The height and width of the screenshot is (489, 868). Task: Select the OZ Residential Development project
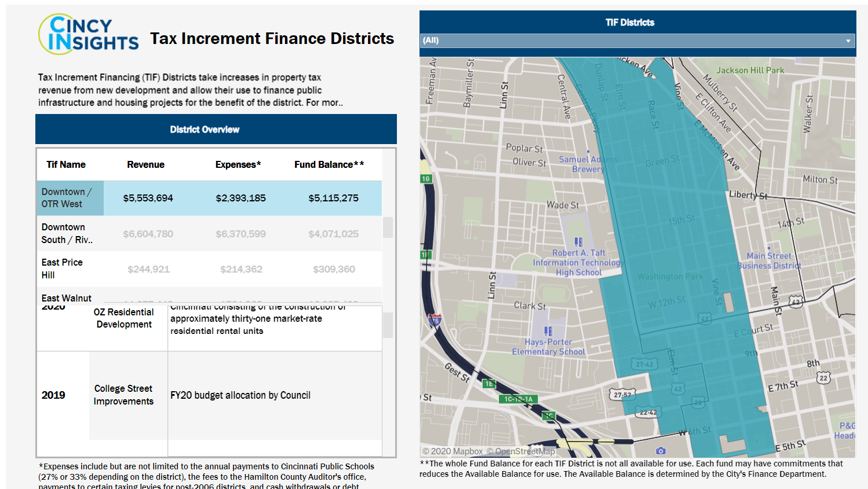[124, 318]
